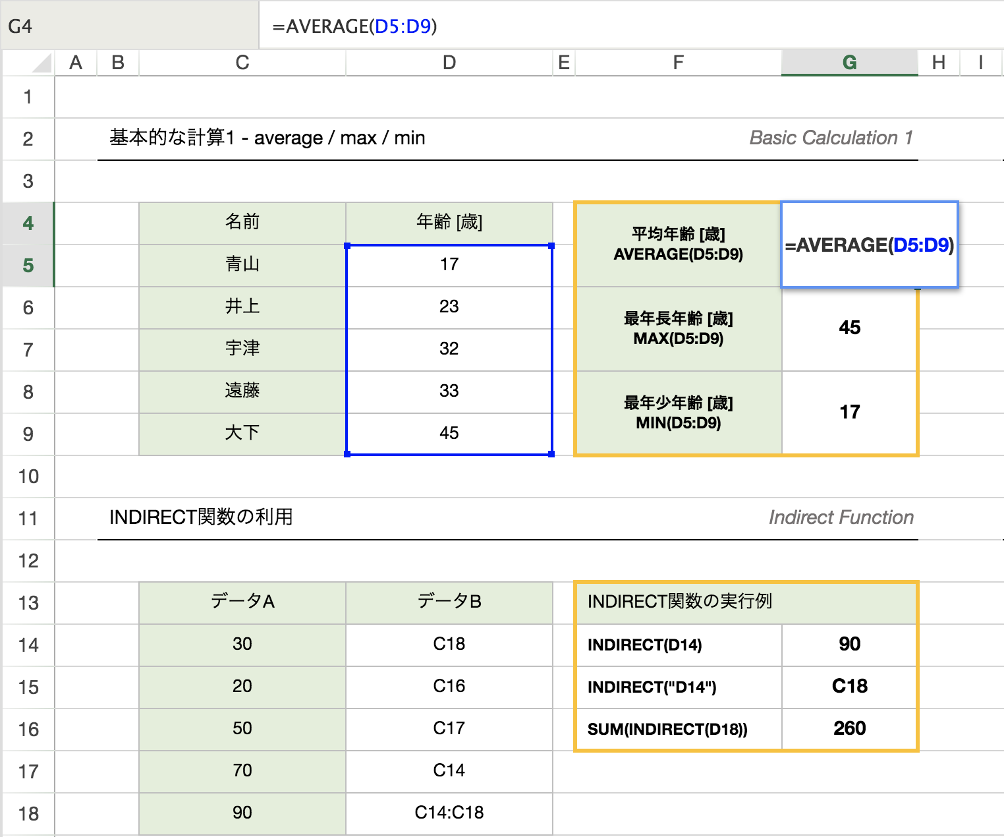1004x837 pixels.
Task: Click the formula bar with =AVERAGE(D5:D9)
Action: click(x=631, y=26)
